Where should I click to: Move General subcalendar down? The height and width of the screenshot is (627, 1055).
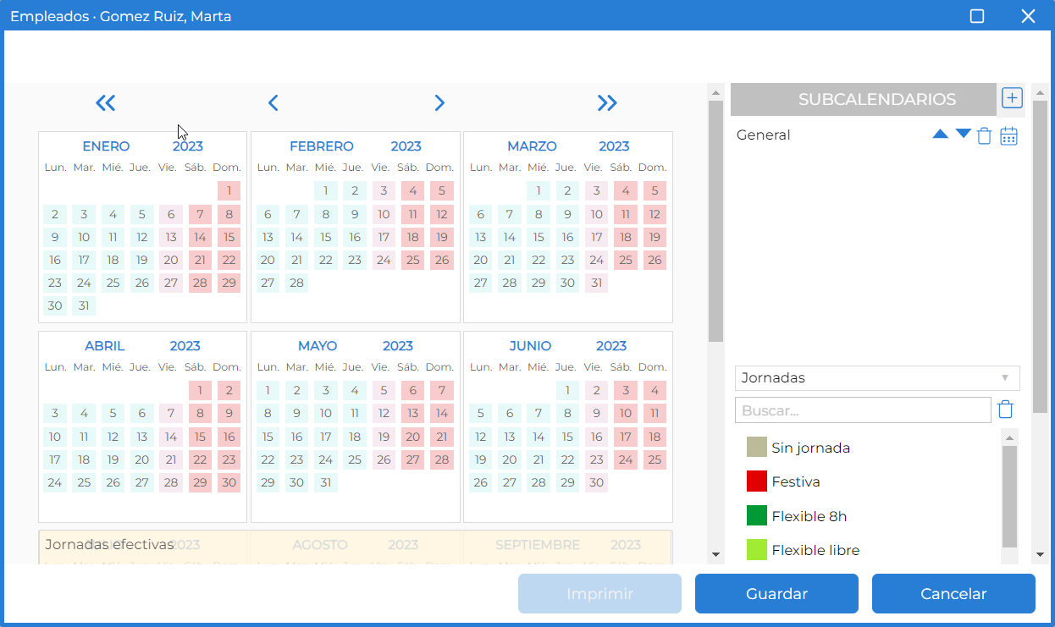coord(963,134)
